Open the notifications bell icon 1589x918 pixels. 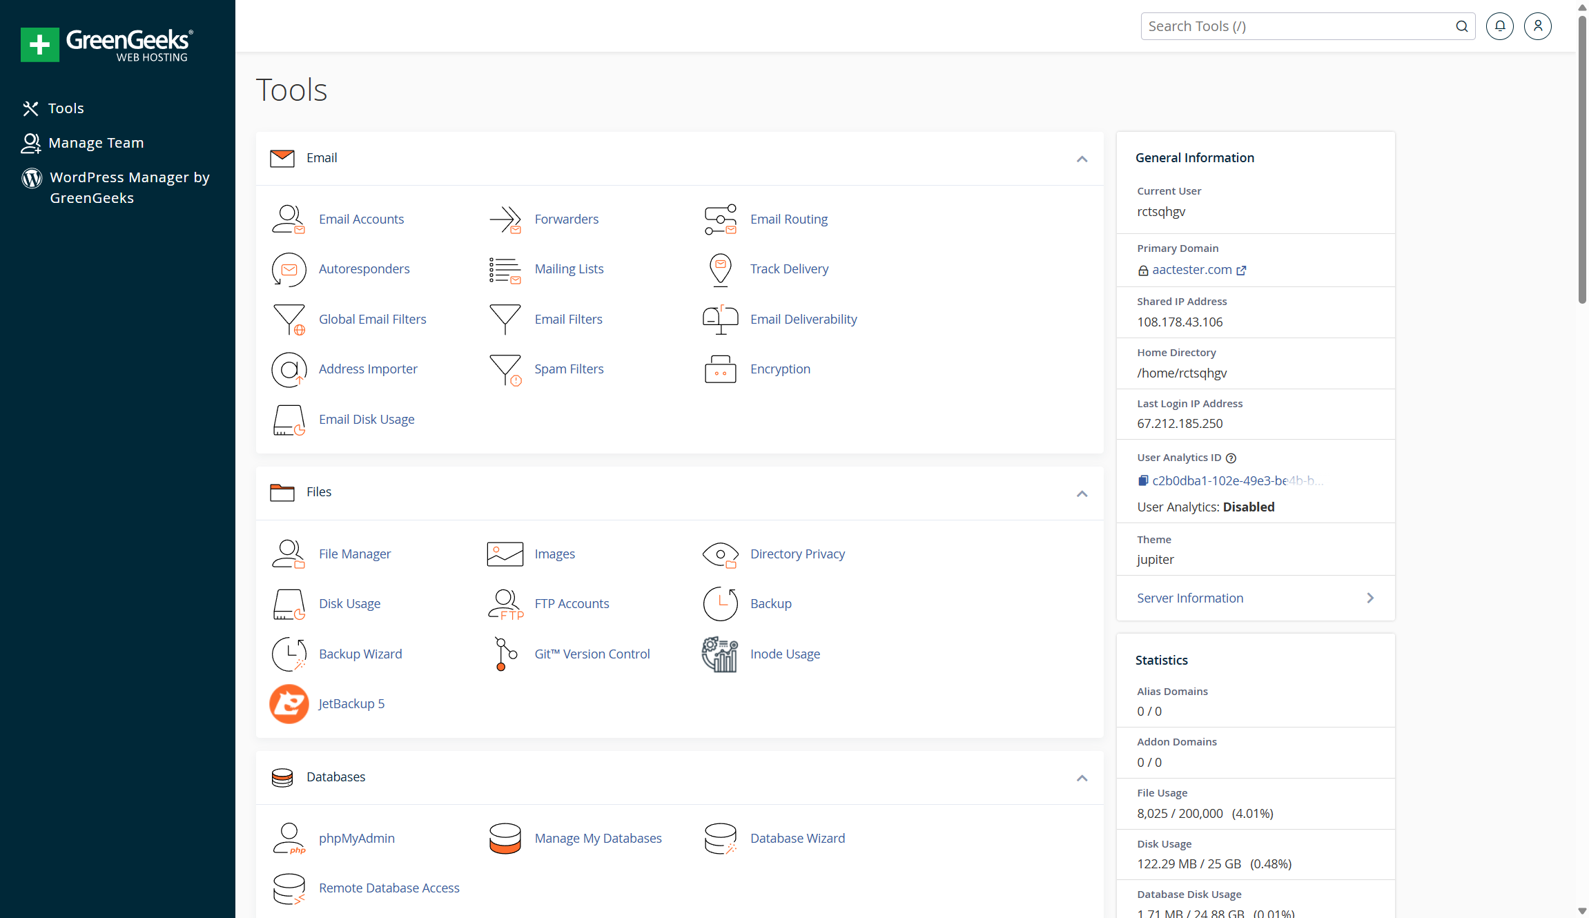(1499, 26)
